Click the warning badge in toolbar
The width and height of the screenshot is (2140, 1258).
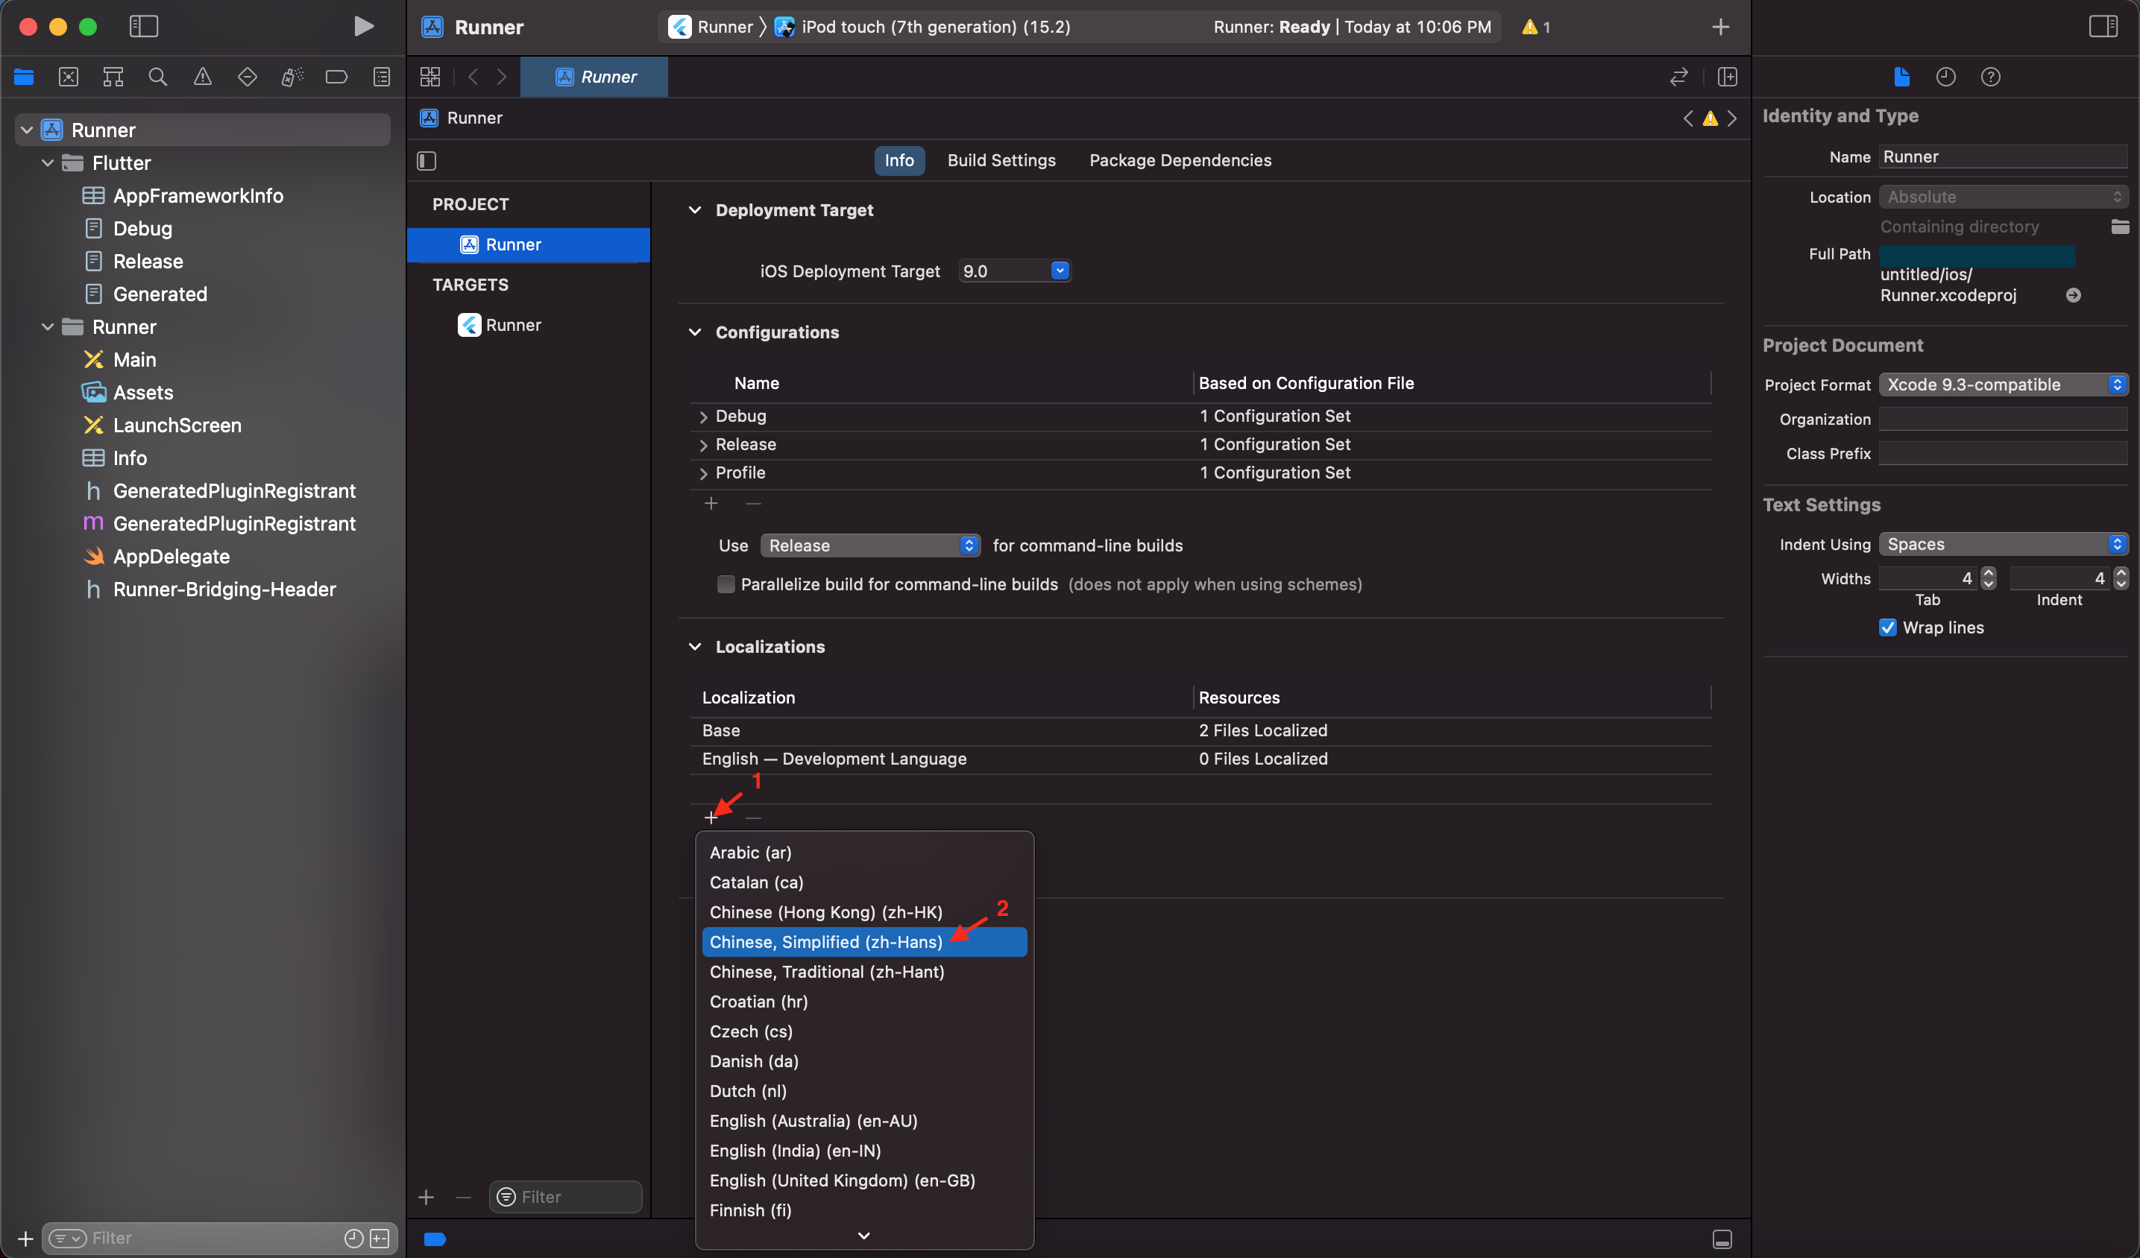1535,27
